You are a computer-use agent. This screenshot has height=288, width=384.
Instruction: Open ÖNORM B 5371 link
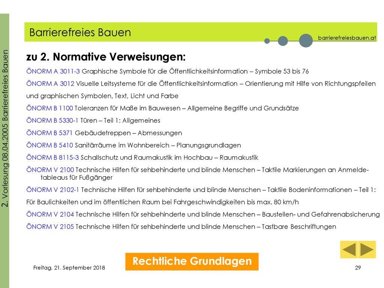(49, 133)
